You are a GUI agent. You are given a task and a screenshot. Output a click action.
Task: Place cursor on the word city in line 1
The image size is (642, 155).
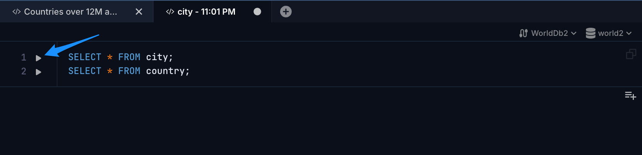coord(157,57)
